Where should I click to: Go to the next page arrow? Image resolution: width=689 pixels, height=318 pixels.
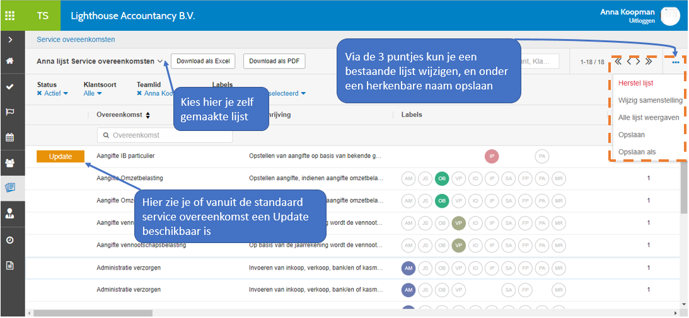click(638, 62)
